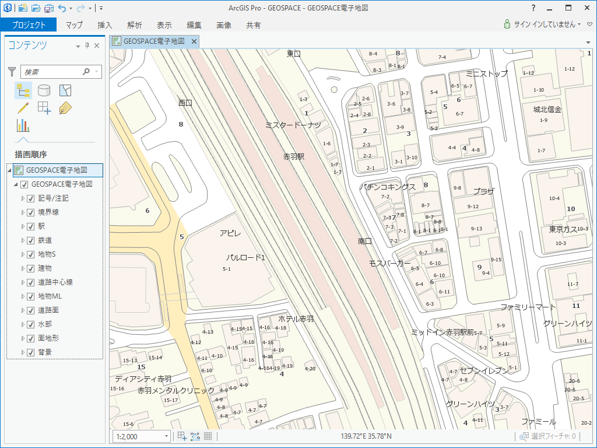Expand the 面地形 layer

pyautogui.click(x=23, y=338)
